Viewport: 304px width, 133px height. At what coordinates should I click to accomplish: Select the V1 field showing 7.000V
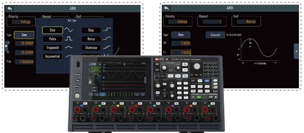(x=181, y=53)
